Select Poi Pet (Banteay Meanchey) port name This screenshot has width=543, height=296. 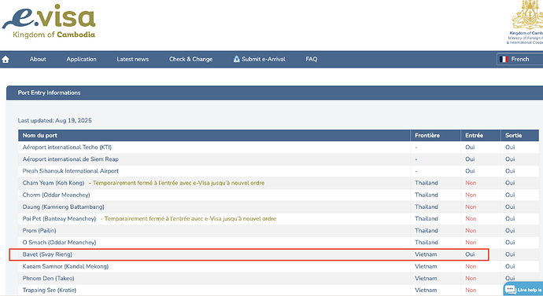click(x=59, y=218)
